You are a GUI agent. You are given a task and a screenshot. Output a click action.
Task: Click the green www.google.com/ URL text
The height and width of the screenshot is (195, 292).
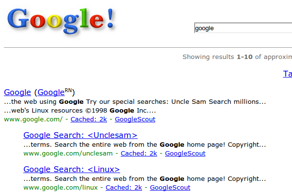(33, 119)
